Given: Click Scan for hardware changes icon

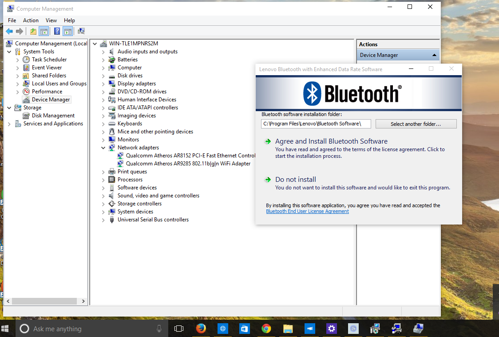Looking at the screenshot, I should tap(81, 31).
